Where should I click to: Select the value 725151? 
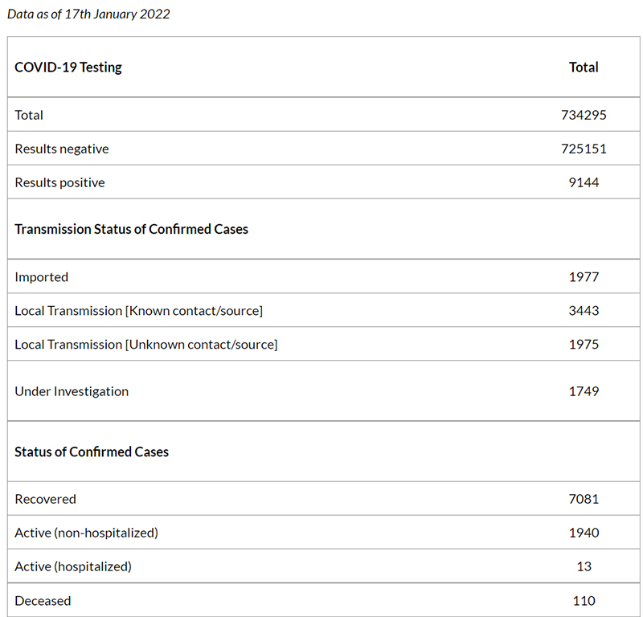584,149
